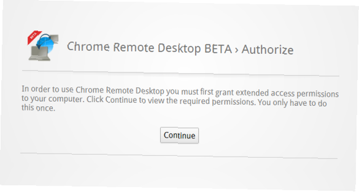Screen dimensions: 359x192
Task: Click the words 'this once.' in the paragraph
Action: [x=38, y=107]
